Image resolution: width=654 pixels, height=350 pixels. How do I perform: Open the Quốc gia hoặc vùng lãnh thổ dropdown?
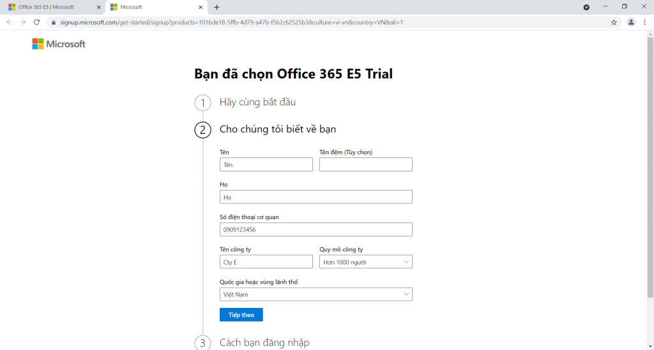point(316,295)
